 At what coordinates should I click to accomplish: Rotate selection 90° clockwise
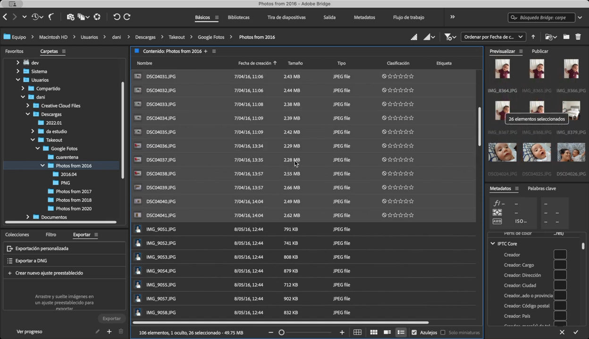[x=127, y=17]
